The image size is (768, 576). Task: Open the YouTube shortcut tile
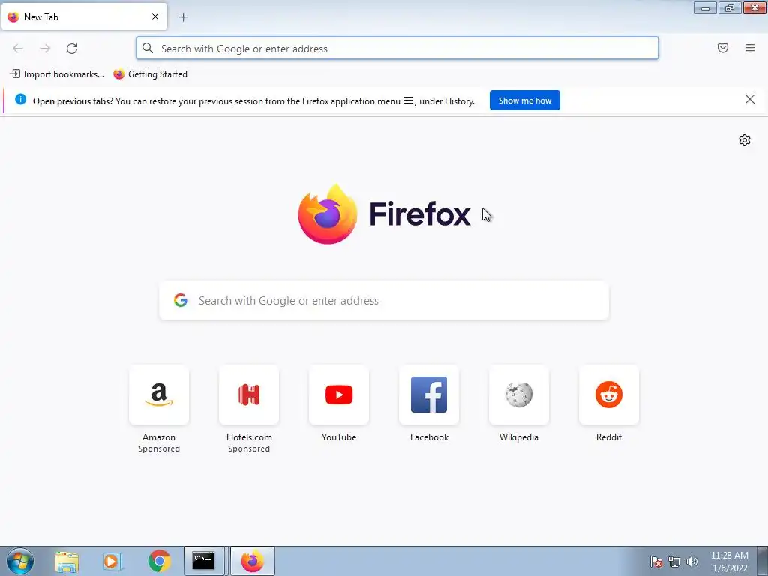339,394
